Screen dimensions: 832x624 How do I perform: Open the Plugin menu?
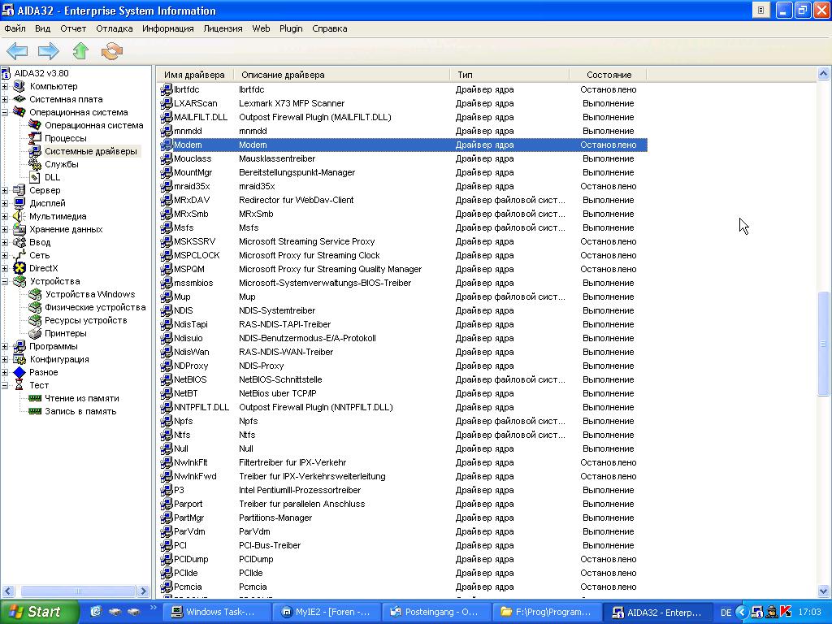pos(291,28)
